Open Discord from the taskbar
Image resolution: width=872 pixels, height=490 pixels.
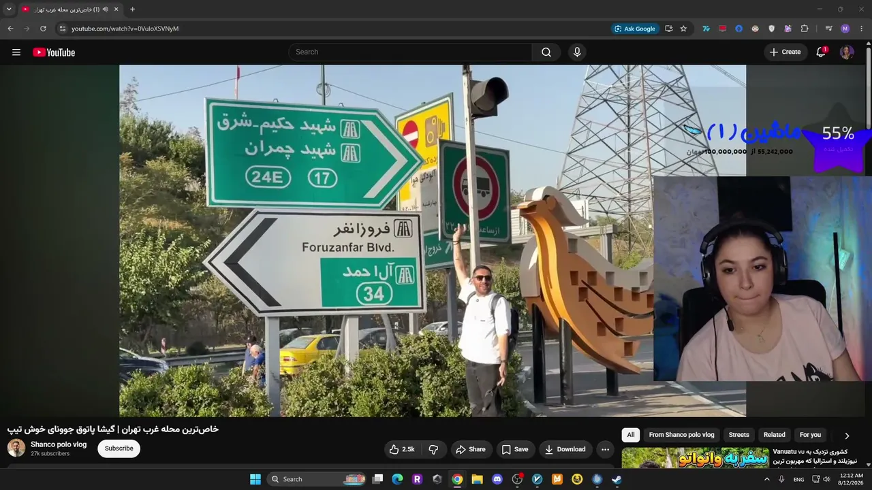click(497, 479)
